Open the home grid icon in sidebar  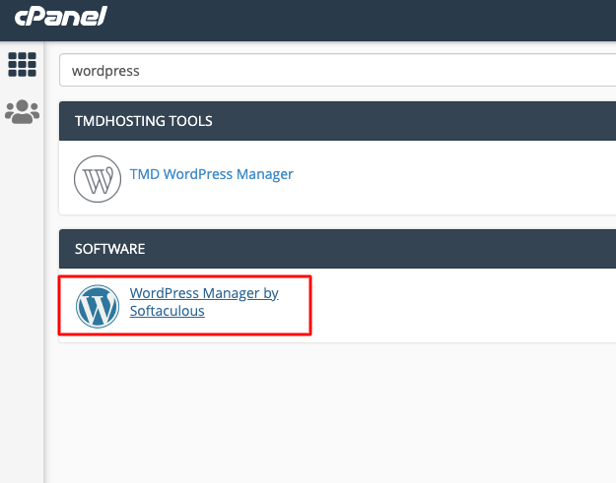(22, 64)
